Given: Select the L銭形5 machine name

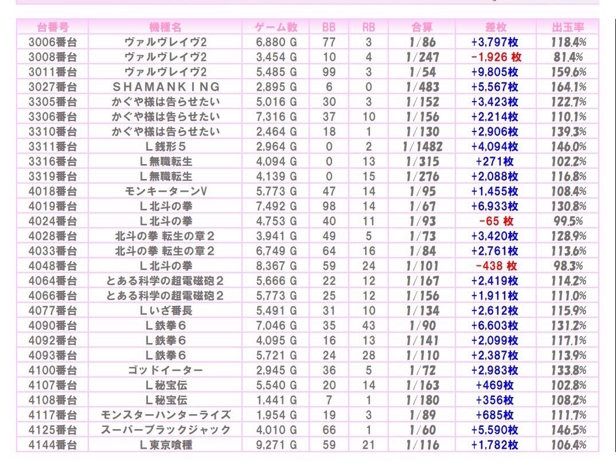Looking at the screenshot, I should click(x=165, y=146).
